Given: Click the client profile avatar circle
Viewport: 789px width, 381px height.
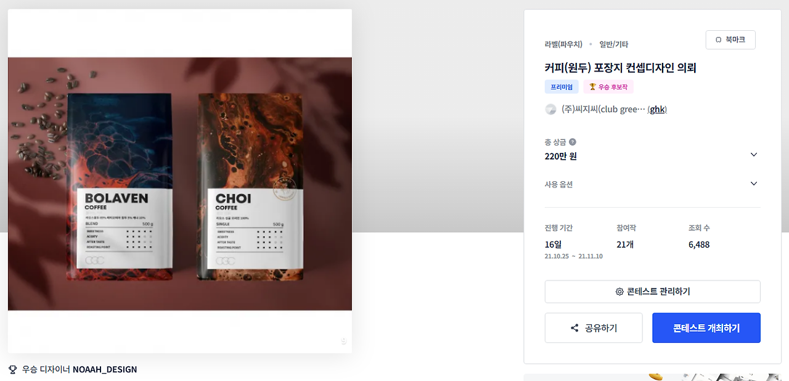Looking at the screenshot, I should 551,109.
